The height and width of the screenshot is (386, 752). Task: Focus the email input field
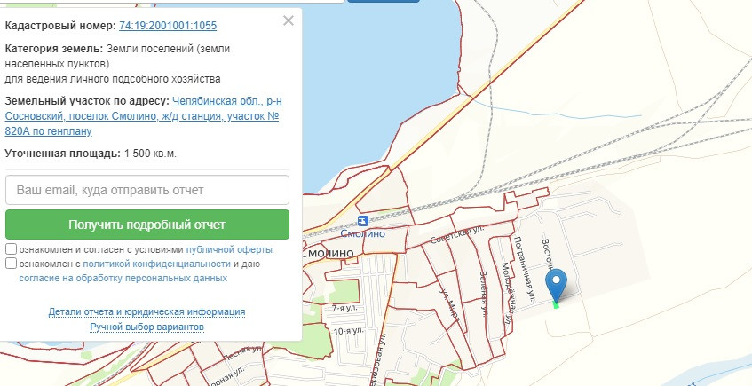click(x=147, y=190)
